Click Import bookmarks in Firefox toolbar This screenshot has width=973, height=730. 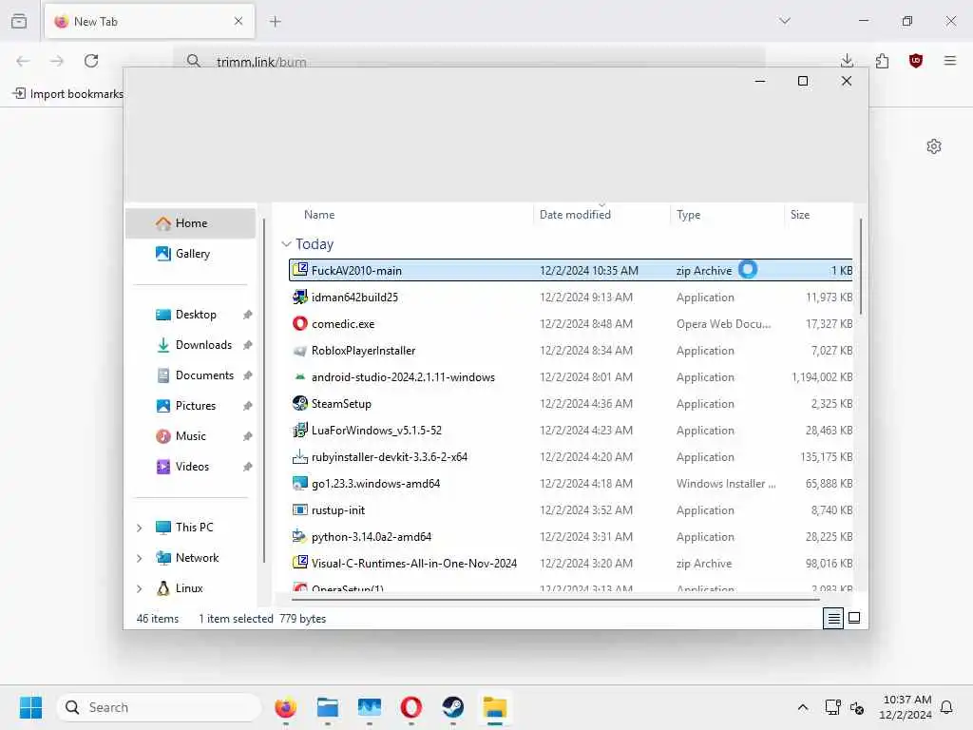point(68,94)
